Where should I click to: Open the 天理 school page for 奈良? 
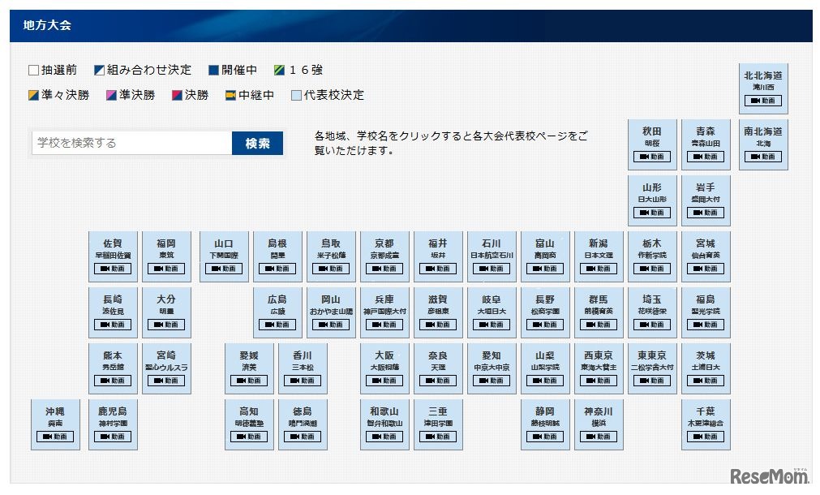click(x=438, y=367)
